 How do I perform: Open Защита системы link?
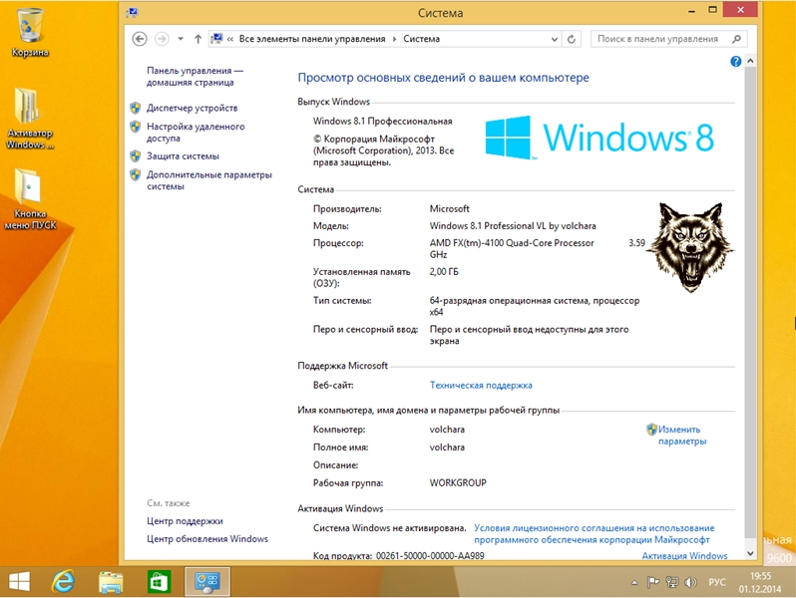183,156
